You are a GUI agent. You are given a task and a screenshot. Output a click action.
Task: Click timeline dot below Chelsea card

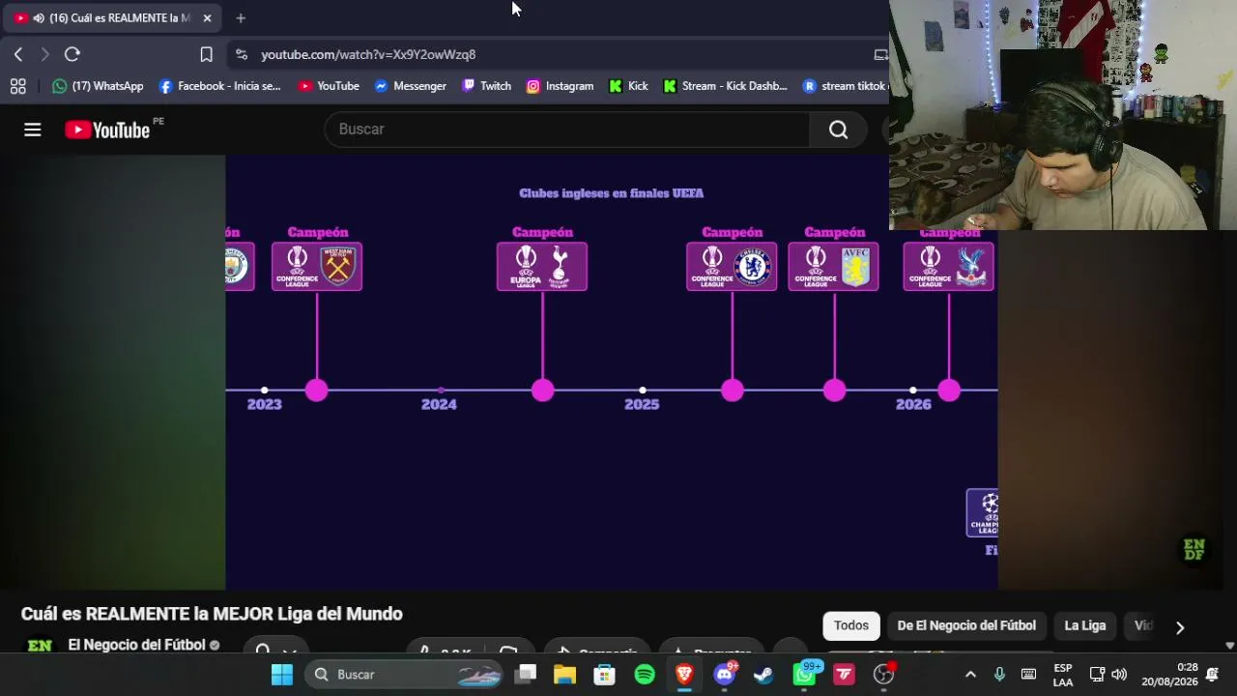click(732, 390)
